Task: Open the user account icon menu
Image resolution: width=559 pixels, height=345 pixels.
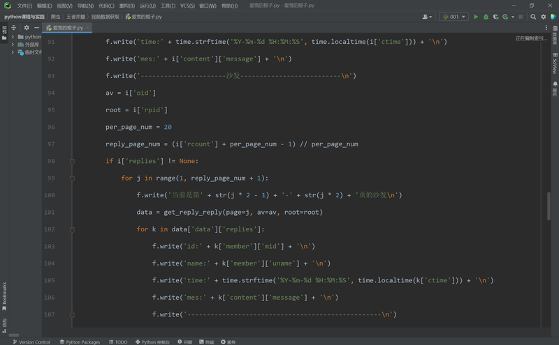Action: pyautogui.click(x=427, y=17)
